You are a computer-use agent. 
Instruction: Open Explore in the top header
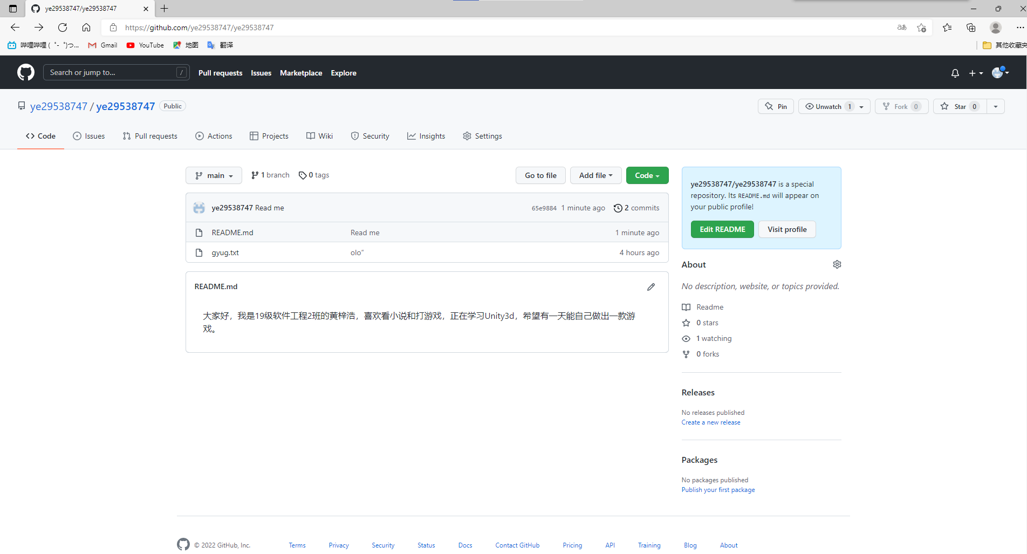click(x=344, y=73)
